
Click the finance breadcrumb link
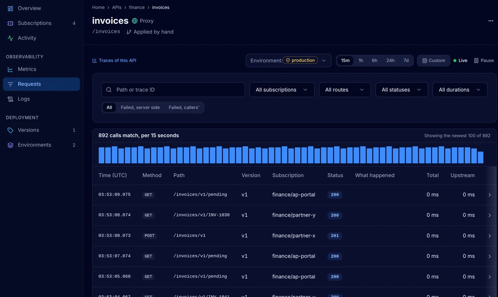(x=137, y=7)
